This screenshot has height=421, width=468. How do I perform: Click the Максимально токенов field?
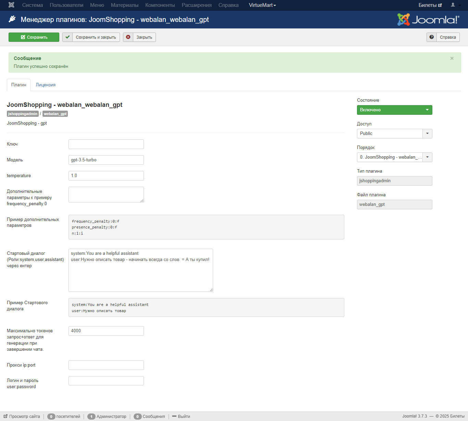click(106, 331)
